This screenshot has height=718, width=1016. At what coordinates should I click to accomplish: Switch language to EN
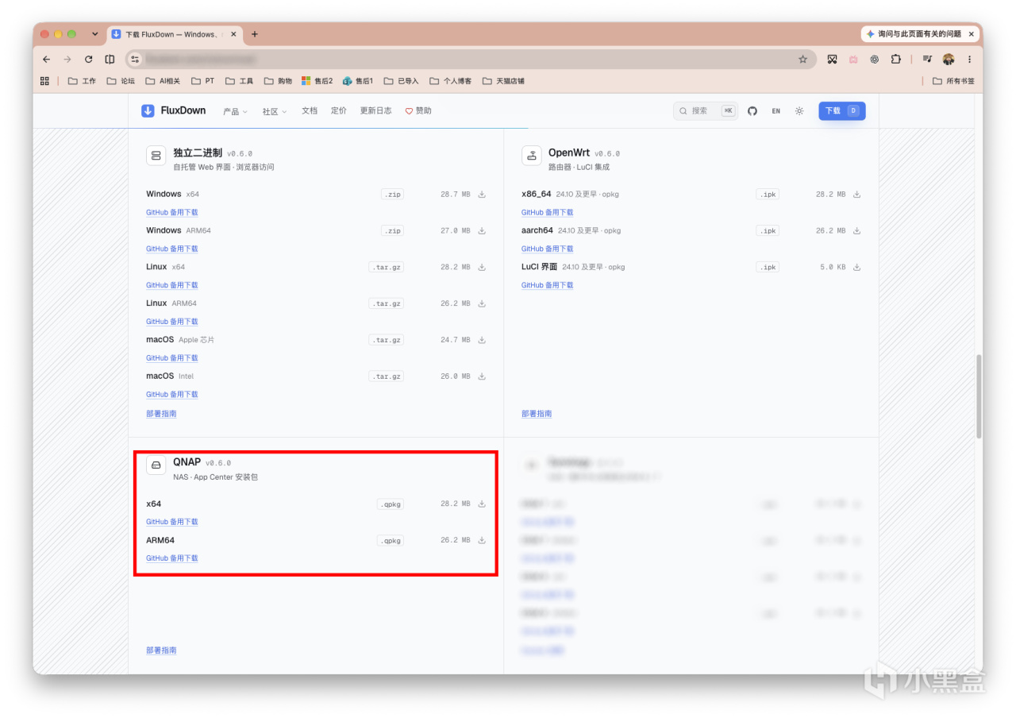coord(775,111)
